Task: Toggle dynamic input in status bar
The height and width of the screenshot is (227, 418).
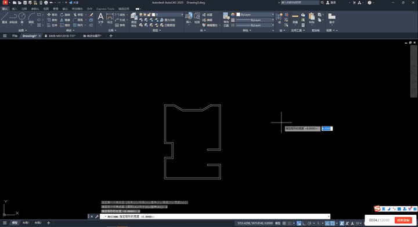Action: point(299,224)
